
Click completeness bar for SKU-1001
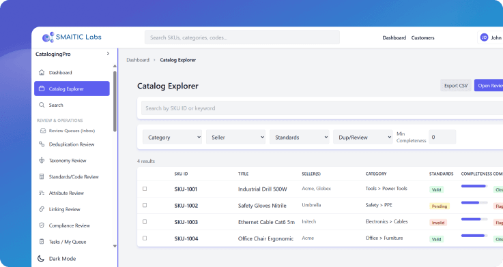tap(474, 186)
